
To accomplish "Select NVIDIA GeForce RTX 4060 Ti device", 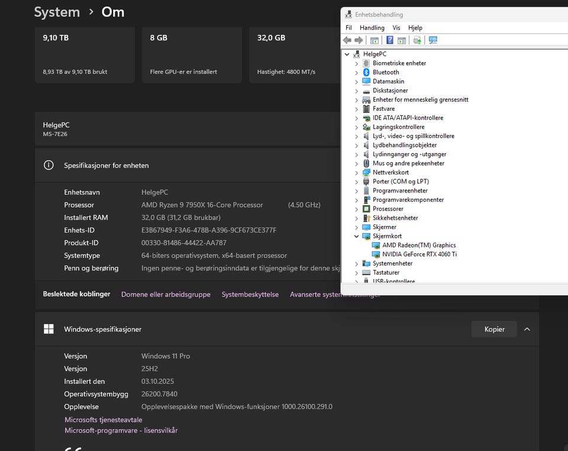I will click(x=419, y=254).
